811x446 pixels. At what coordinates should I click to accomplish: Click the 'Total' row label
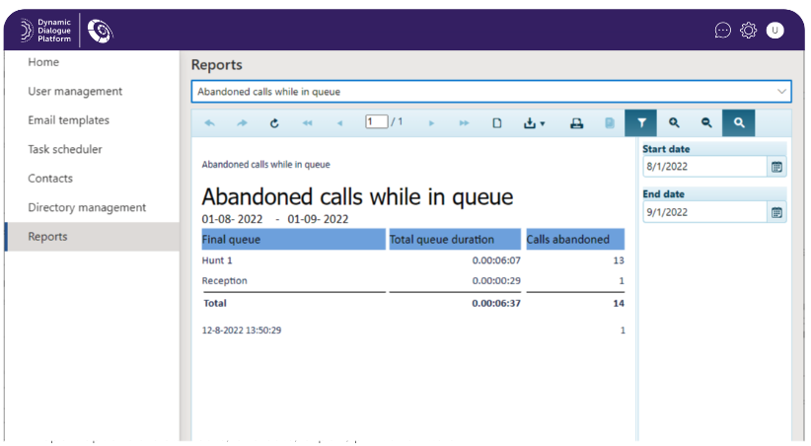(215, 303)
